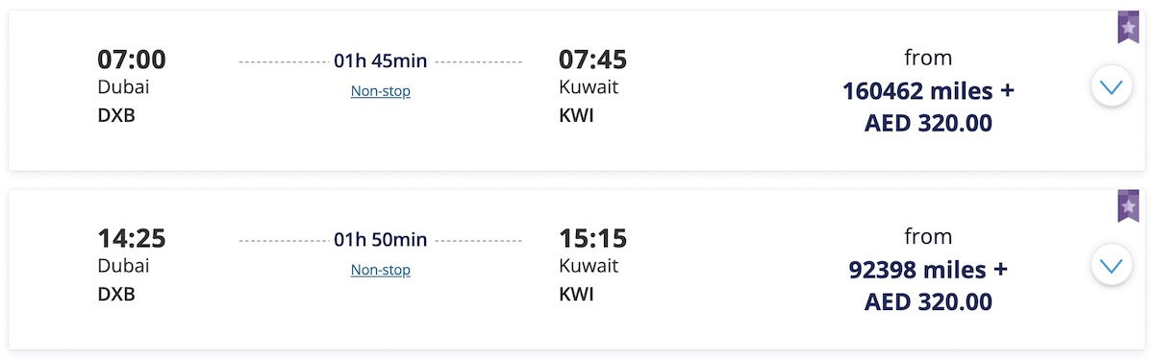The height and width of the screenshot is (360, 1154).
Task: Click the 'from' label above 92398 miles
Action: pos(928,236)
